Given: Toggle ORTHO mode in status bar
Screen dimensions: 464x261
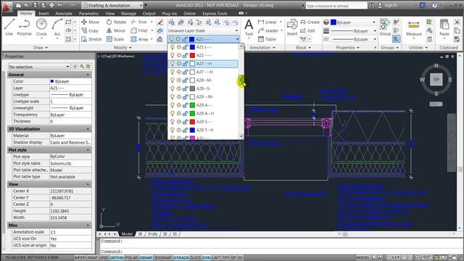Looking at the screenshot, I should coord(117,258).
